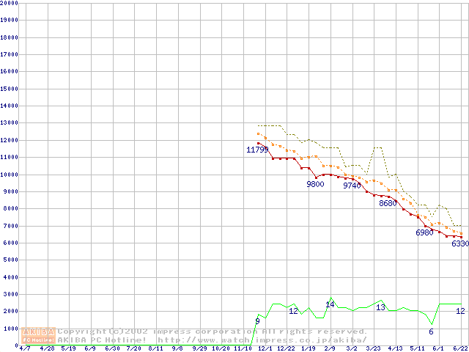Viewport: 469px width, 352px height.
Task: Select the 6330 final price label
Action: click(x=460, y=243)
